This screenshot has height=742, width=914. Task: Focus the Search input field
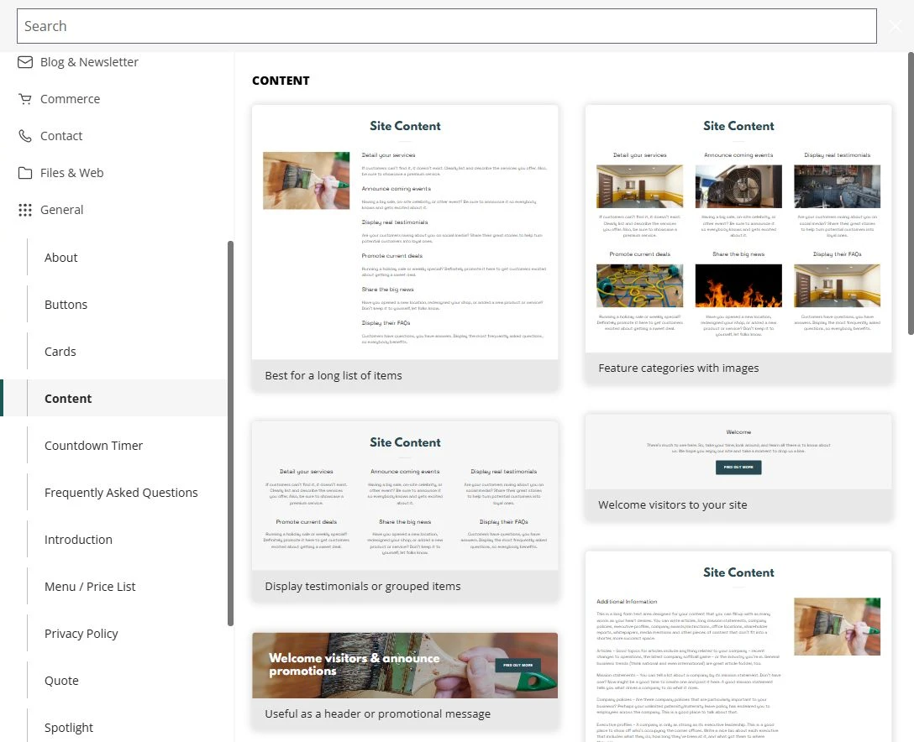pyautogui.click(x=447, y=26)
